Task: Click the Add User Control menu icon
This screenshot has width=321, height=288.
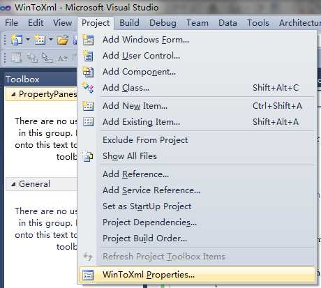Action: [88, 56]
